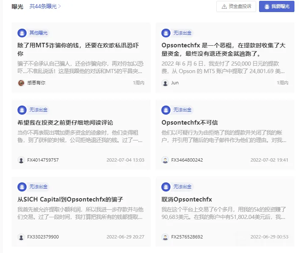Click the exposure icon on the Jun post
The height and width of the screenshot is (253, 299).
pyautogui.click(x=166, y=33)
